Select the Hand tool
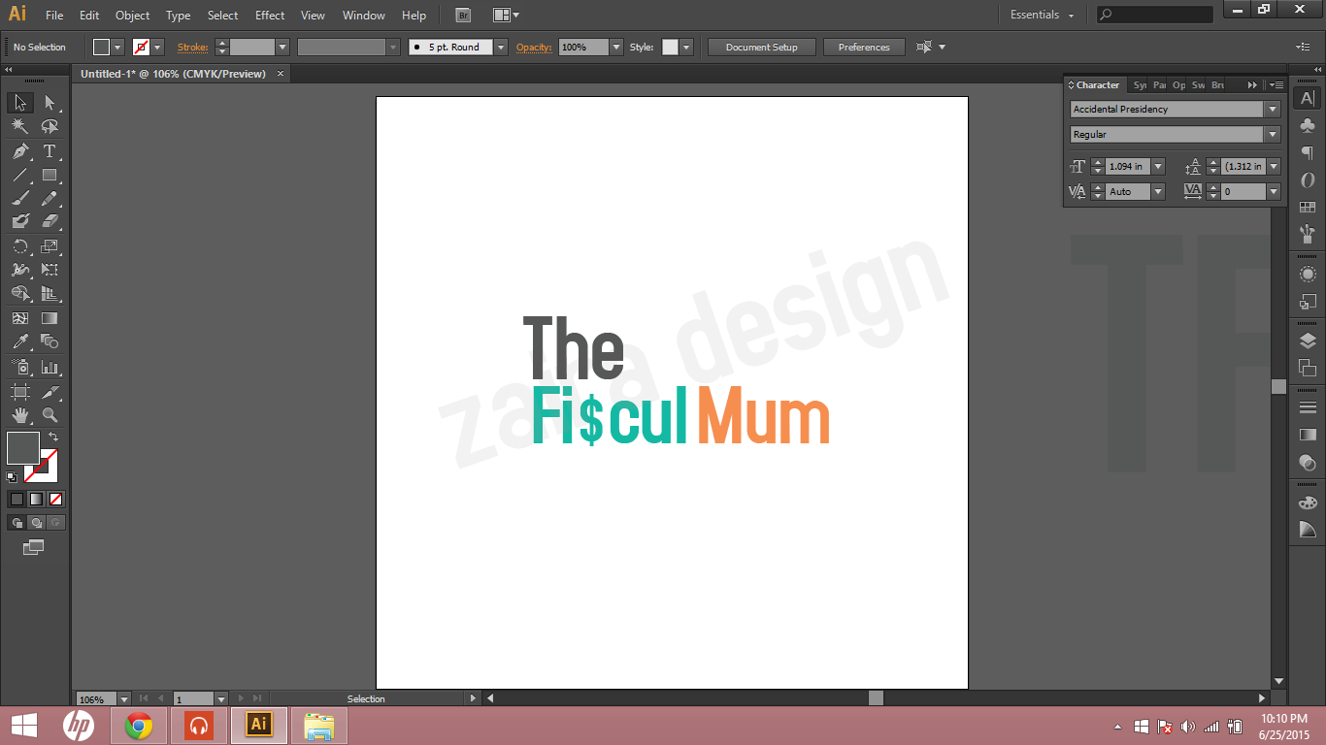 click(x=20, y=416)
